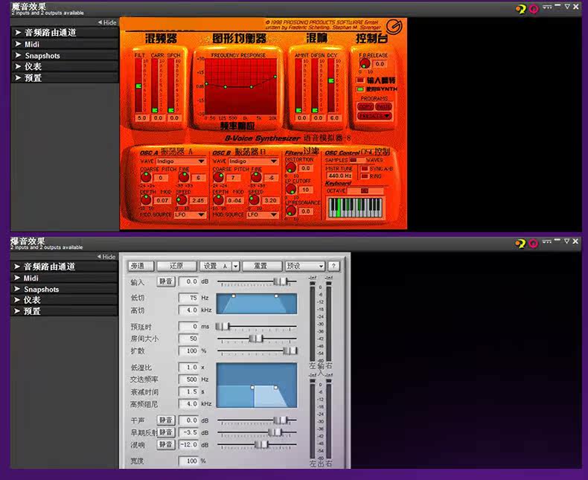Click the yellow-orange logo icon in 爆音效果 header
The image size is (588, 480).
520,243
